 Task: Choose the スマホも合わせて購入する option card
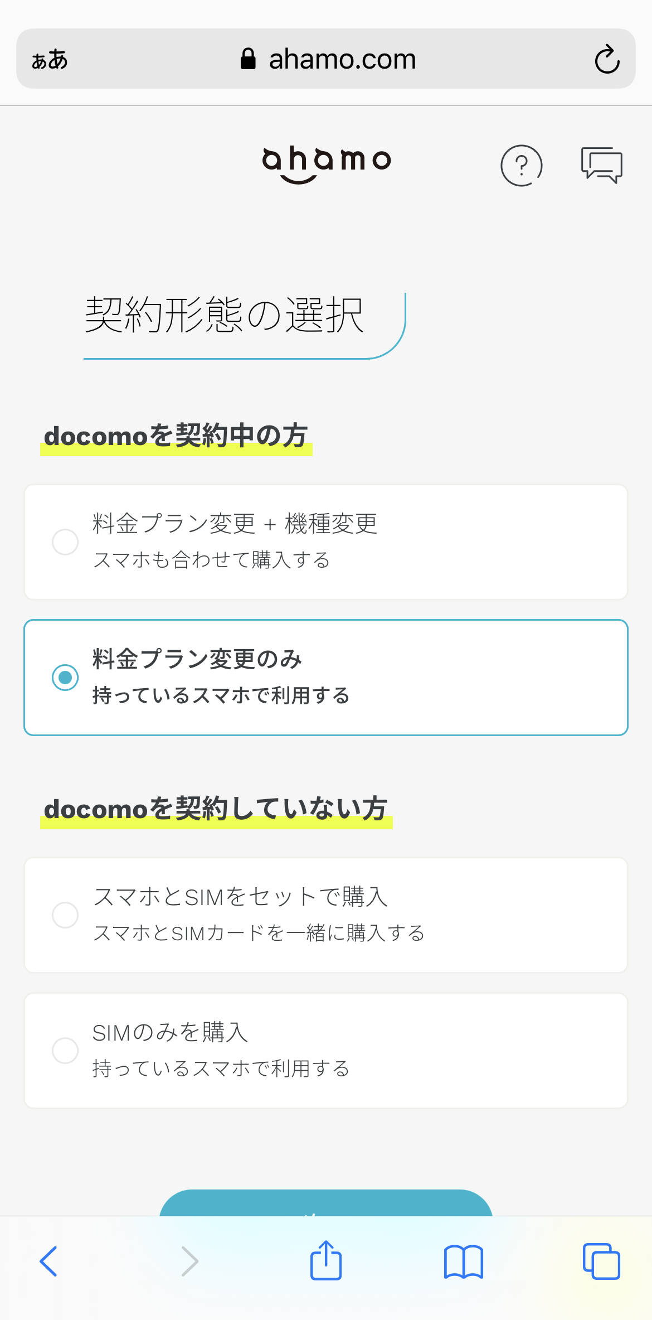326,542
